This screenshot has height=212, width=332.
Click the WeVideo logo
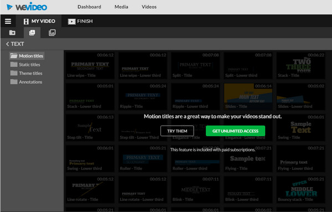pos(27,7)
